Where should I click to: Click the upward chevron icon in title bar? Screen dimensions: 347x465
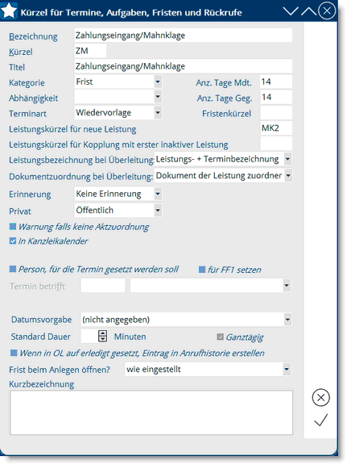[x=308, y=11]
